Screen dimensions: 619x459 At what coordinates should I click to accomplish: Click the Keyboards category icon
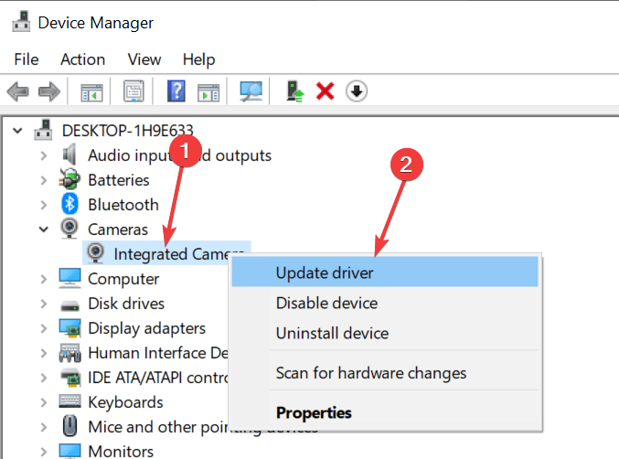click(69, 401)
